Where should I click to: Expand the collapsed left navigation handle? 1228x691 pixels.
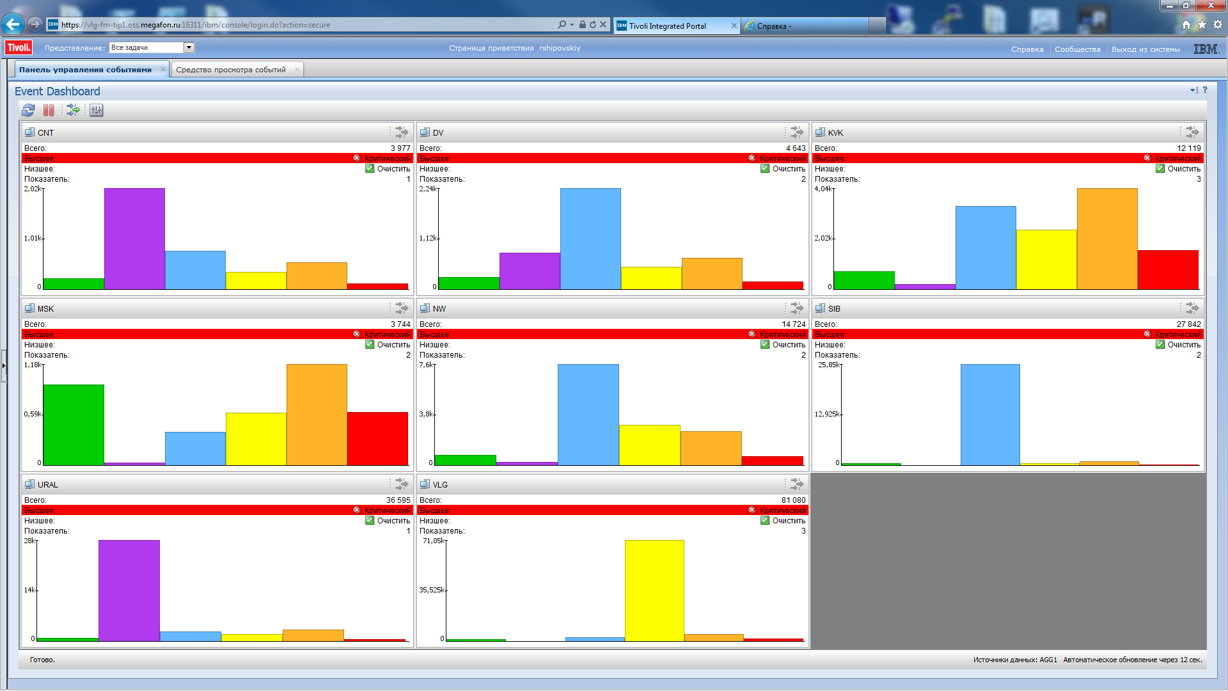coord(3,366)
